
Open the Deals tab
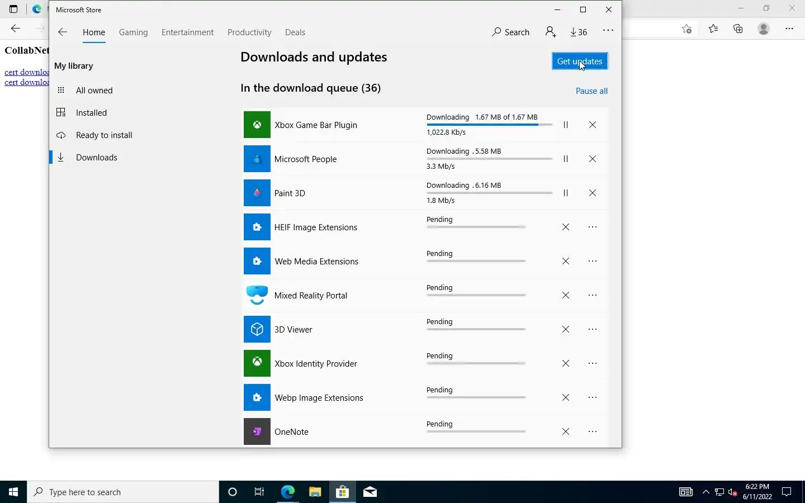pos(295,32)
